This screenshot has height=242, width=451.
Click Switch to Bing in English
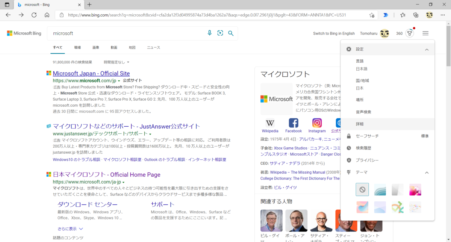coord(334,33)
